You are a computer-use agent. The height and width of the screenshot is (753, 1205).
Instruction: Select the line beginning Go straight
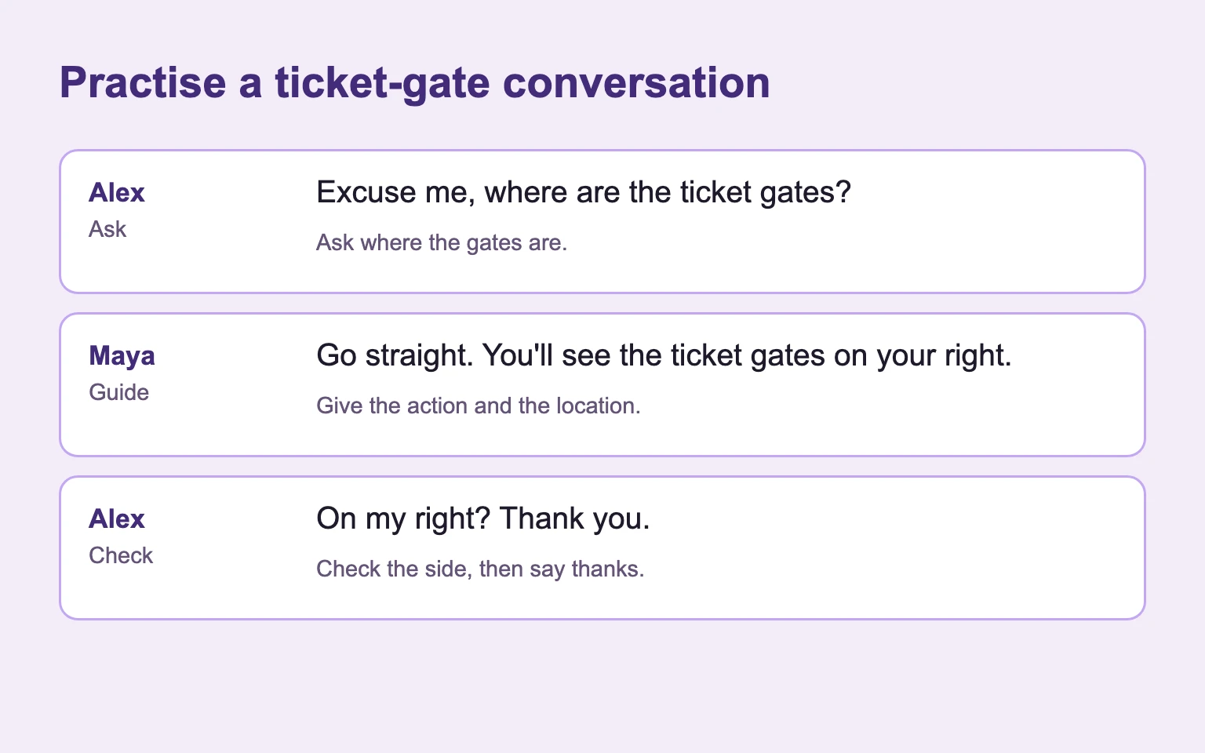(x=664, y=356)
